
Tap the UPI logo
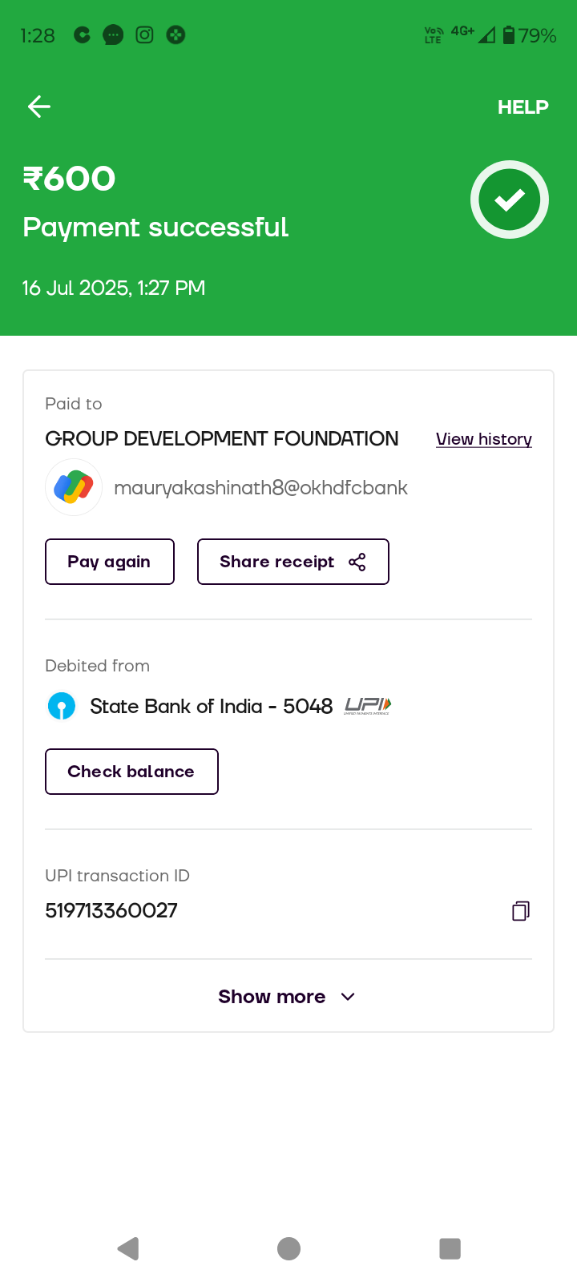click(367, 706)
